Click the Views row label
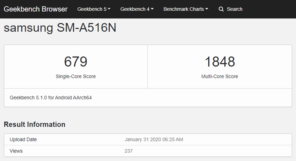 pos(16,151)
